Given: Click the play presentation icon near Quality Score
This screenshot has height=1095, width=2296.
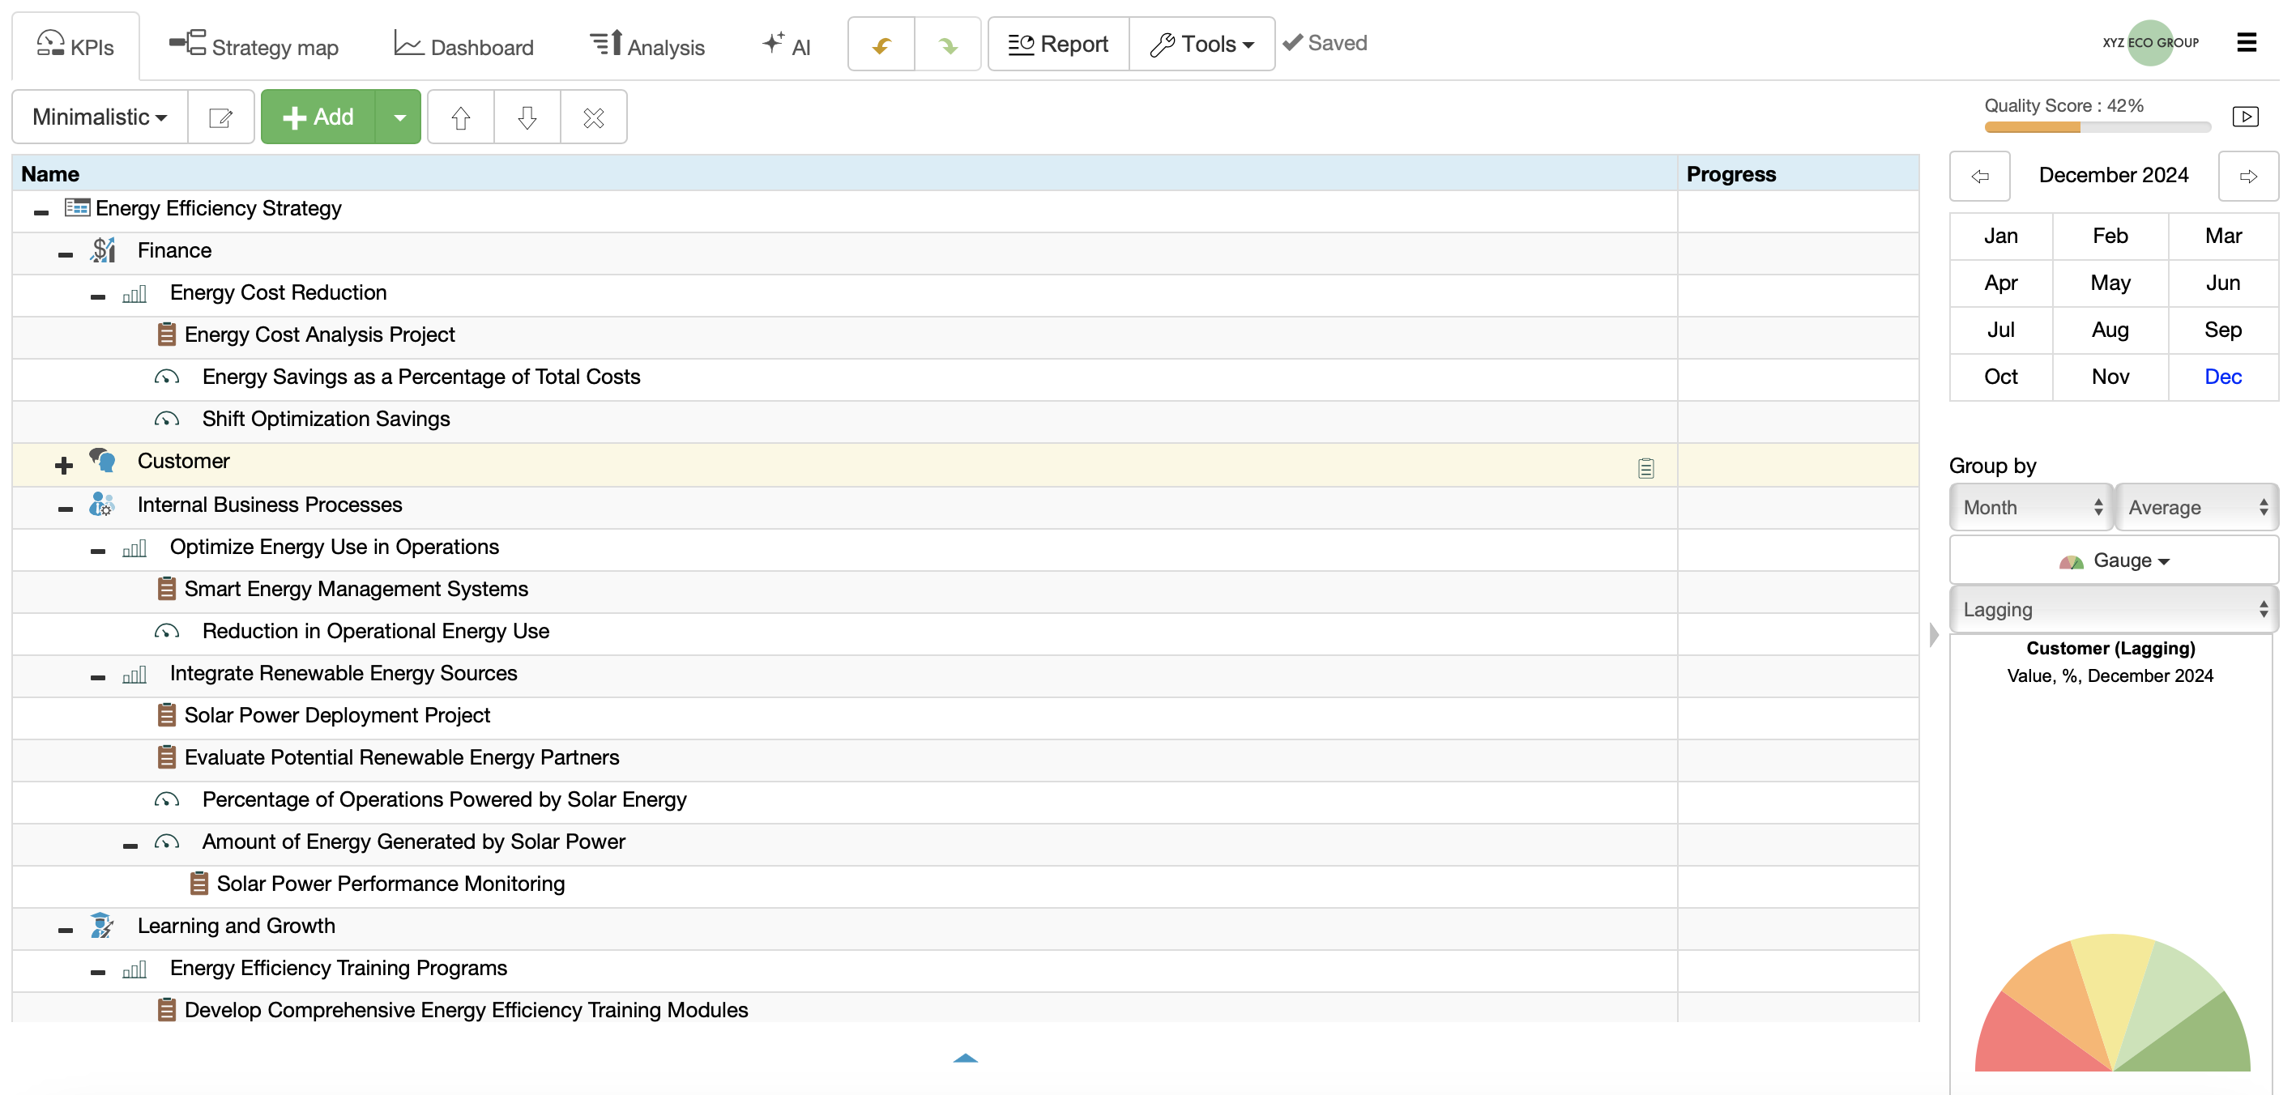Looking at the screenshot, I should click(x=2244, y=117).
